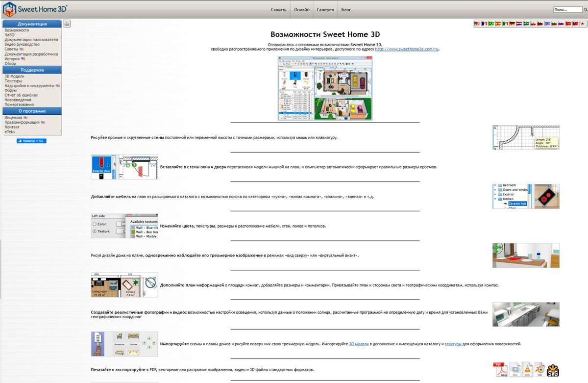Image resolution: width=588 pixels, height=383 pixels.
Task: Open the Возможности sidebar link
Action: point(17,30)
